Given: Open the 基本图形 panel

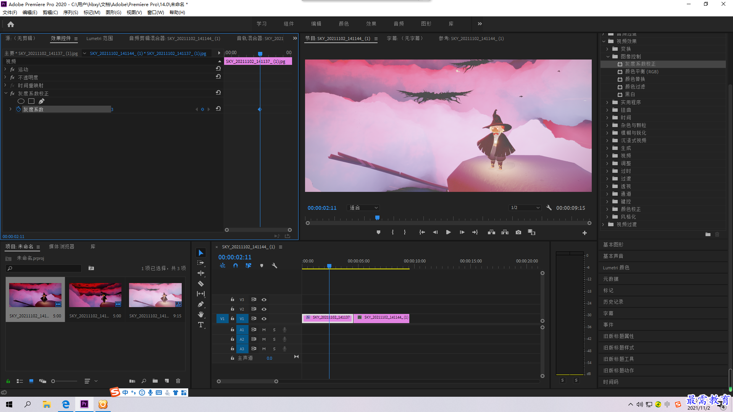Looking at the screenshot, I should [x=613, y=245].
